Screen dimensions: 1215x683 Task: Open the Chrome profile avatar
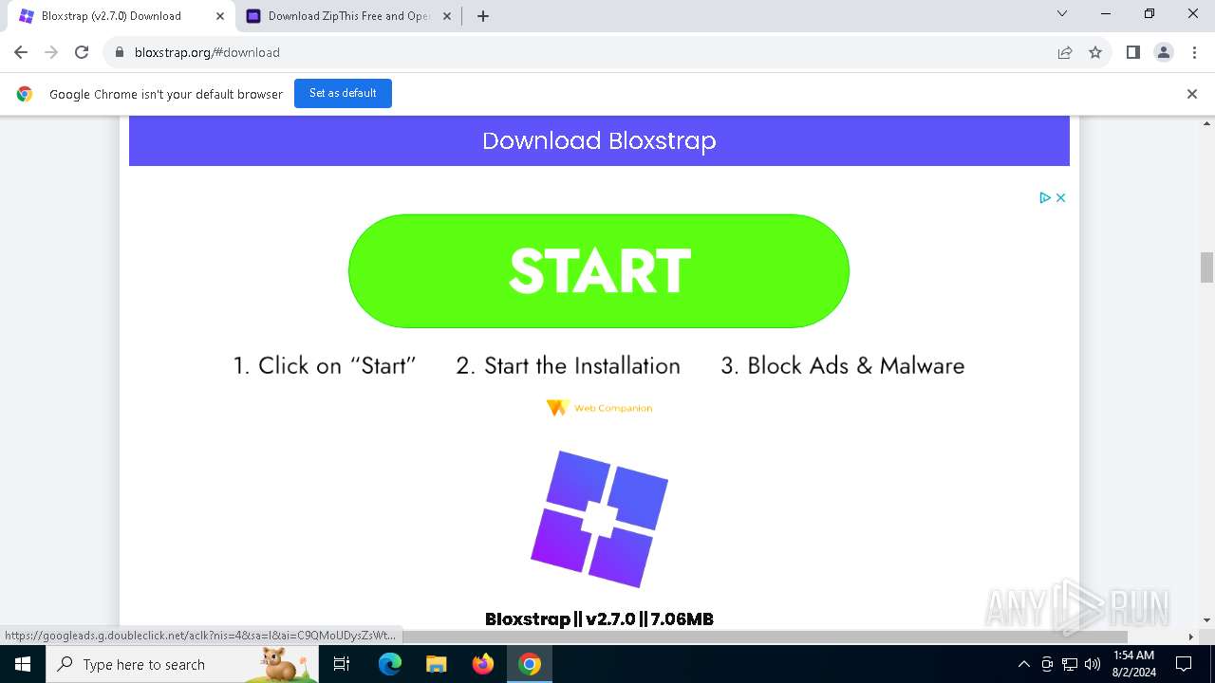(1164, 52)
